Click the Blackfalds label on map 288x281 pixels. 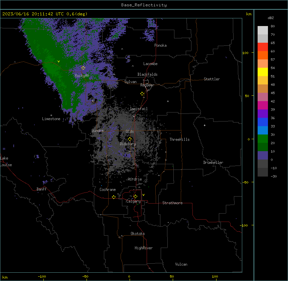point(147,74)
